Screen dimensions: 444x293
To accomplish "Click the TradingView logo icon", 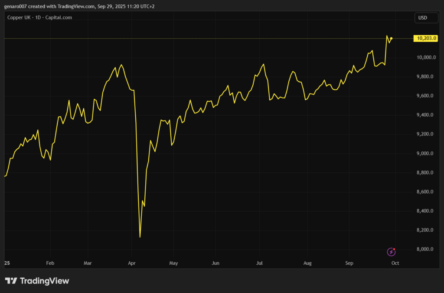I will [x=11, y=281].
